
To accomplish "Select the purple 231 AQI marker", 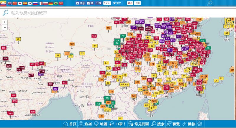I will click(170, 50).
